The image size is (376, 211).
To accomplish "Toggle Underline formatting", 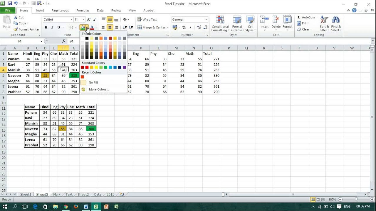I will [58, 28].
